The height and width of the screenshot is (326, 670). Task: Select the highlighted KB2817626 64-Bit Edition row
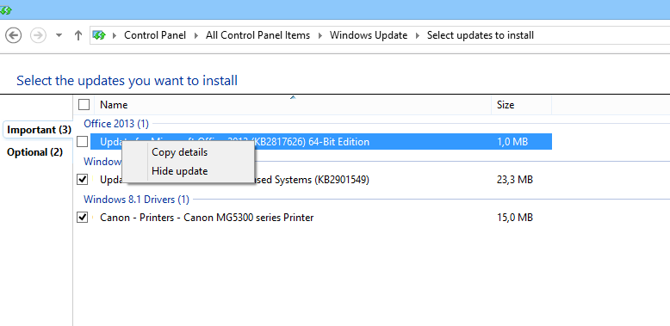[321, 141]
